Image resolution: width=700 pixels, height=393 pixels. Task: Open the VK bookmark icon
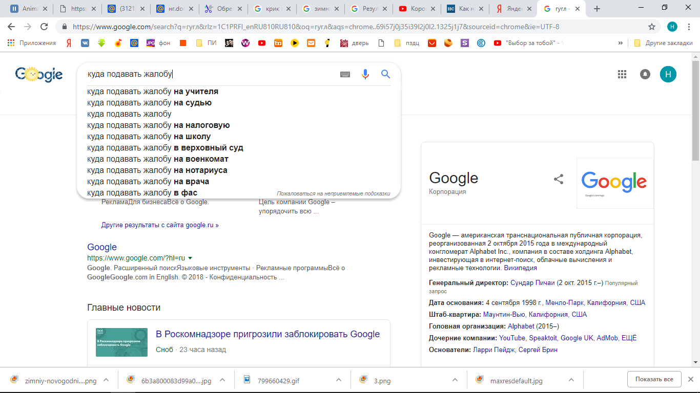pos(85,43)
